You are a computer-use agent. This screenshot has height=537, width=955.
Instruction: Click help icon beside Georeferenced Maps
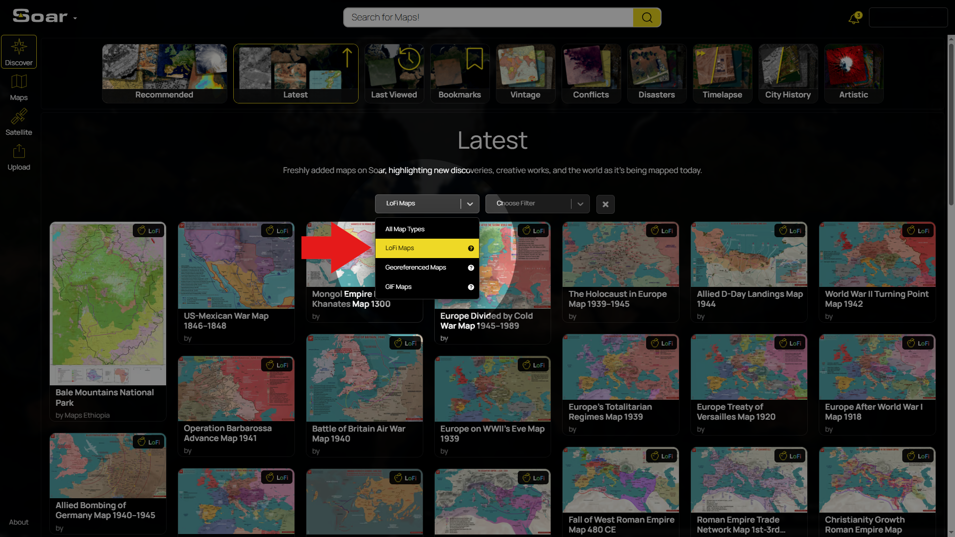(471, 268)
